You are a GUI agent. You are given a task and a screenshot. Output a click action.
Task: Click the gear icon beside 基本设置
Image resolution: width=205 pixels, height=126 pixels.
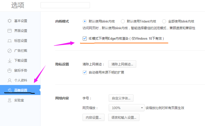(10, 21)
